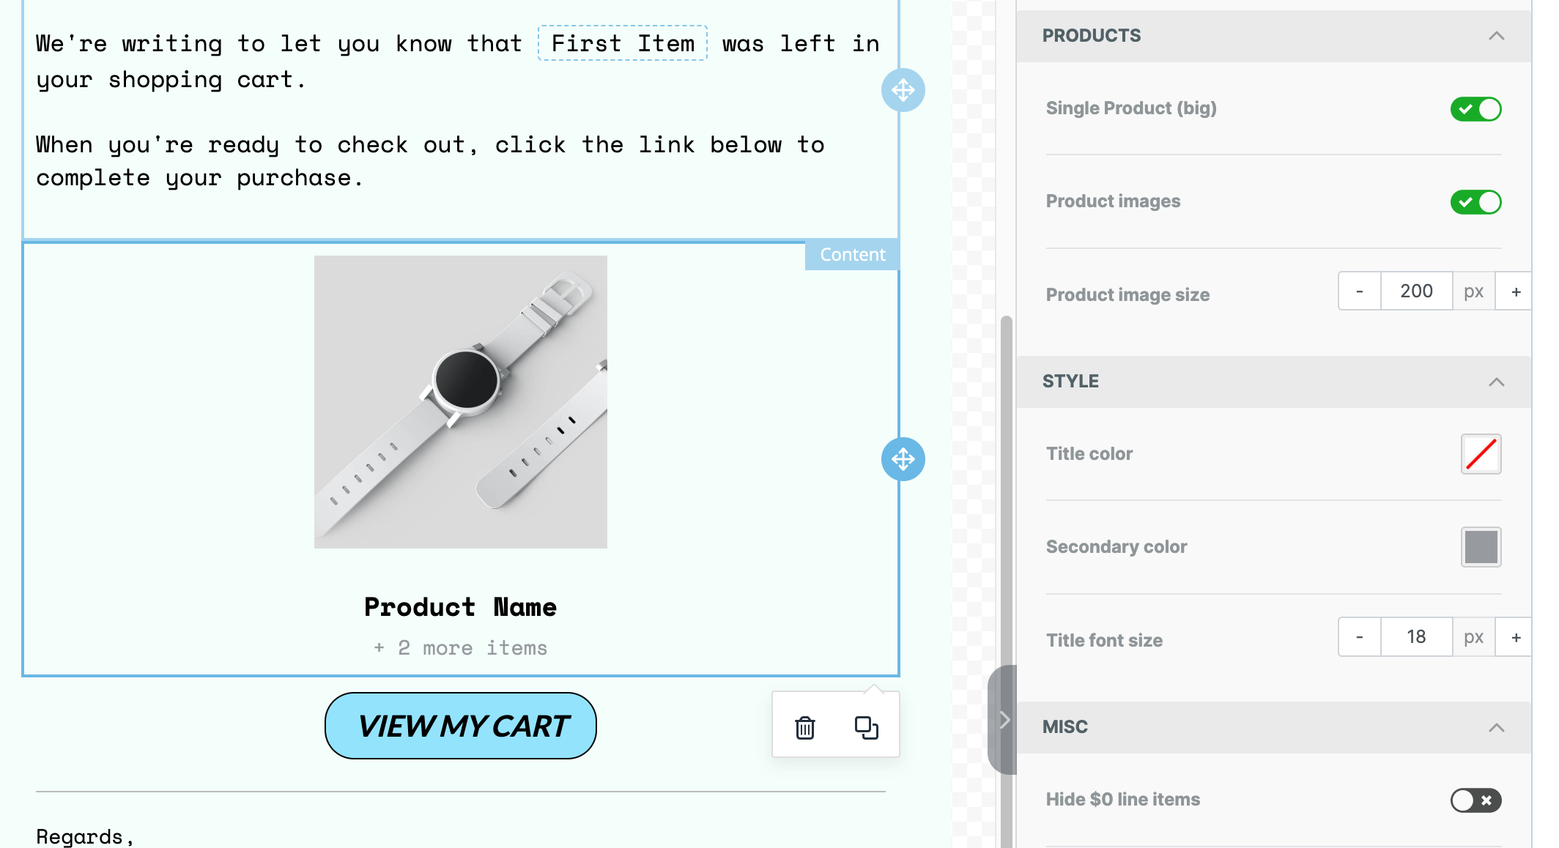Image resolution: width=1559 pixels, height=848 pixels.
Task: Decrease Product image size with the minus button
Action: [x=1359, y=291]
